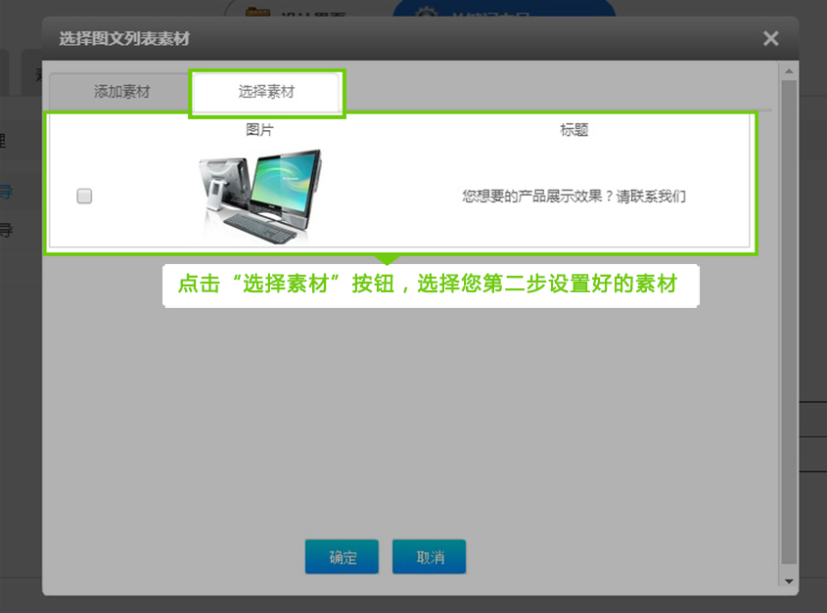
Task: Click the scrollbar down arrow in dialog
Action: 789,581
